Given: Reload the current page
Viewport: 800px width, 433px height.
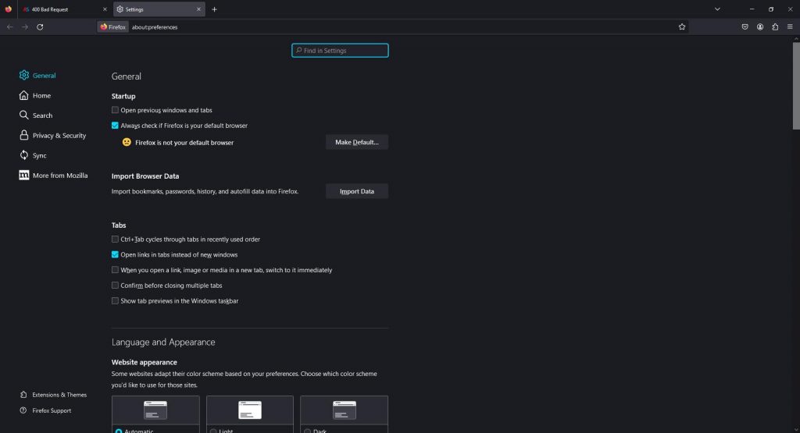Looking at the screenshot, I should 40,27.
